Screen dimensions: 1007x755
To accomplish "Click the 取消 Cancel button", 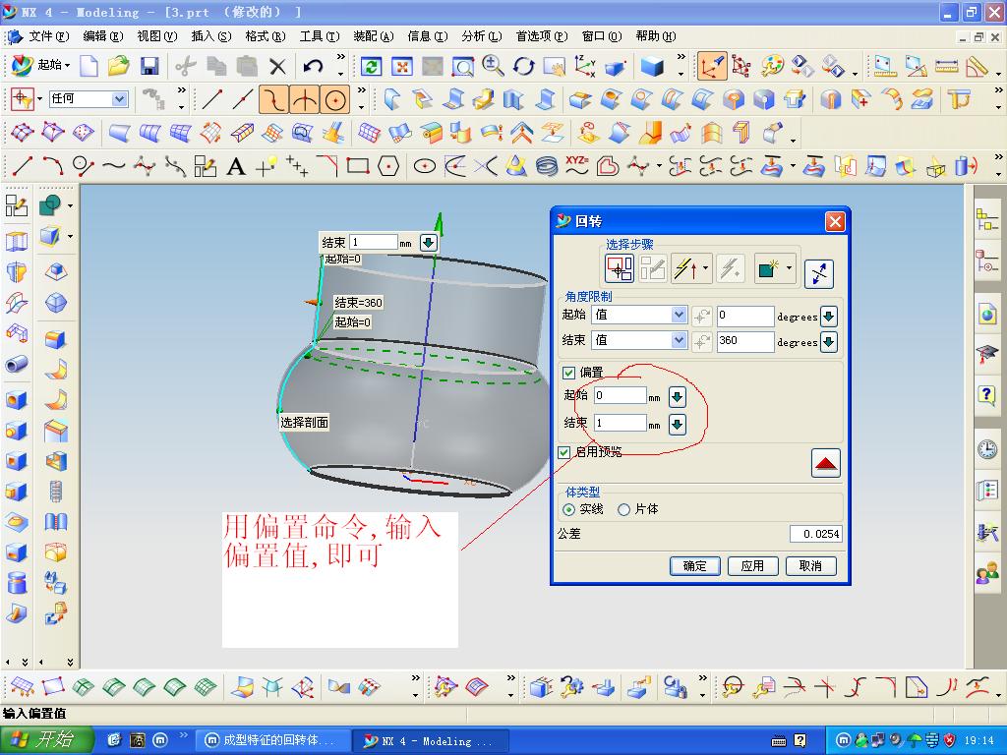I will pyautogui.click(x=810, y=565).
